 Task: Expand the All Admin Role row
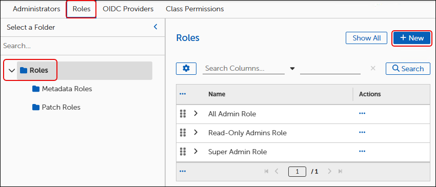196,113
